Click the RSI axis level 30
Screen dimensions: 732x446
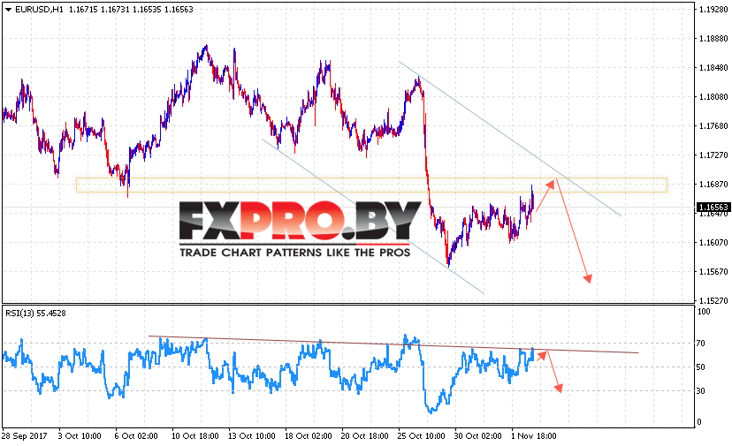[701, 391]
